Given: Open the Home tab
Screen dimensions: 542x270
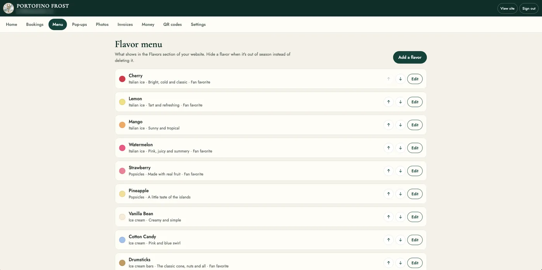Looking at the screenshot, I should tap(12, 24).
